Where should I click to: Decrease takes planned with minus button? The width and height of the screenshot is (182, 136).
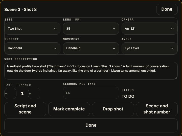coord(10,93)
